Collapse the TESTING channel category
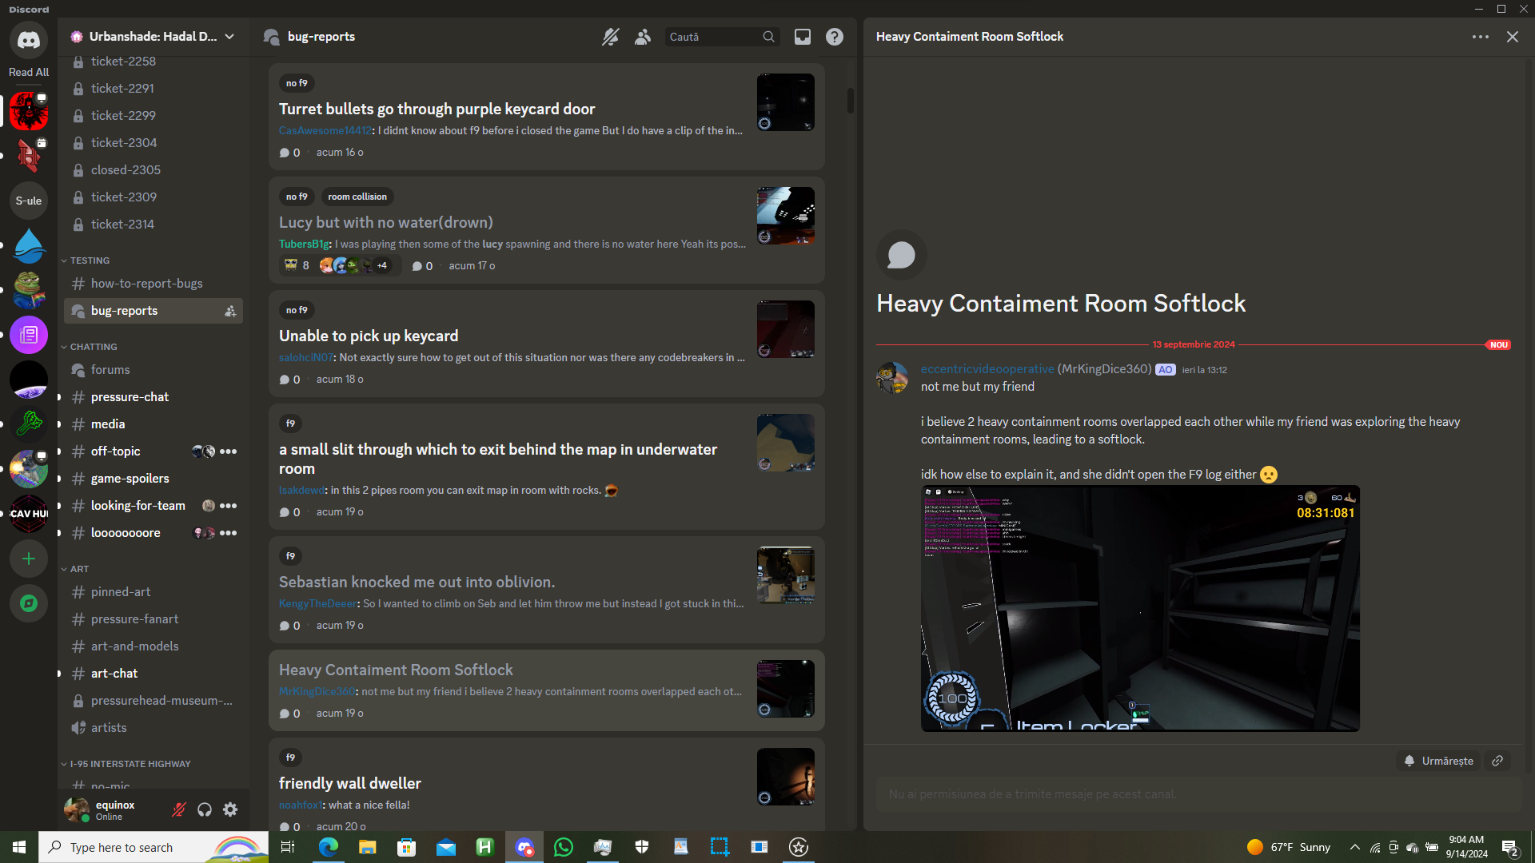 coord(89,260)
